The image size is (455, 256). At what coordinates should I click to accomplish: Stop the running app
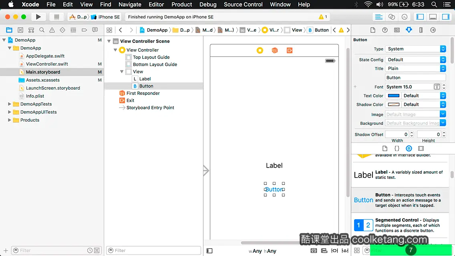tap(56, 17)
